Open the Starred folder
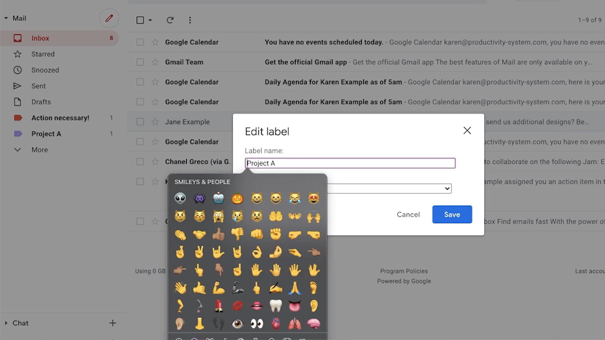 tap(43, 54)
